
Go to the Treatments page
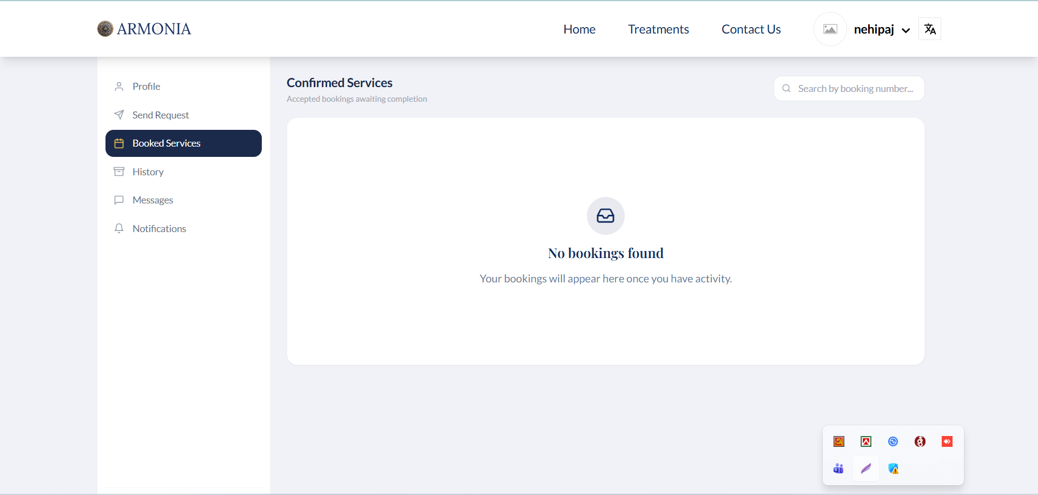(x=658, y=29)
